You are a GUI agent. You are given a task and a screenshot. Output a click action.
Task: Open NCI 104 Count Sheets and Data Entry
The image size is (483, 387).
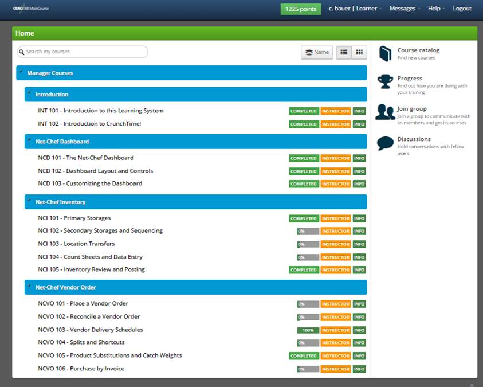(91, 257)
